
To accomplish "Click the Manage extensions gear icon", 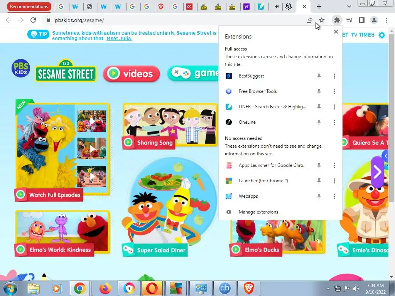I will (228, 212).
